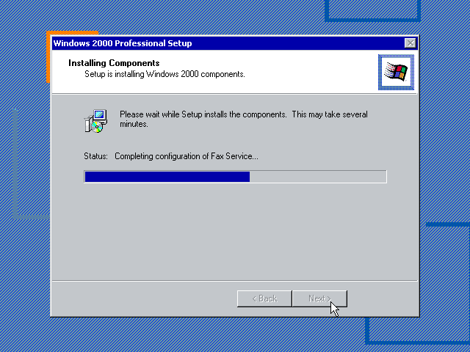Click the computer and CD setup icon
Viewport: 470px width, 352px height.
[95, 121]
